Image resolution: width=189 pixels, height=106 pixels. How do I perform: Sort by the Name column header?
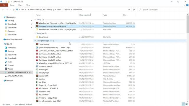pyautogui.click(x=38, y=15)
